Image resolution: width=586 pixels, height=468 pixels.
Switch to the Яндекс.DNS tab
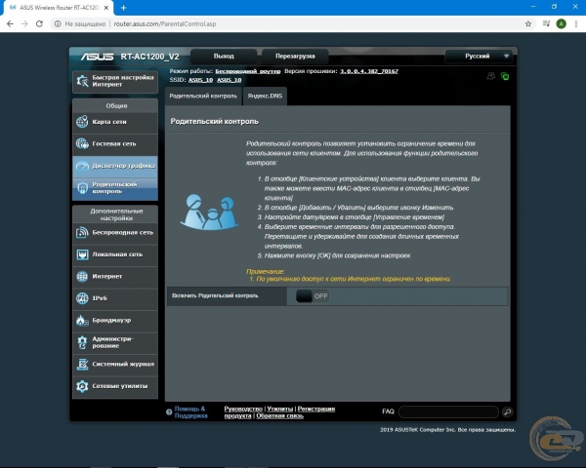click(265, 96)
